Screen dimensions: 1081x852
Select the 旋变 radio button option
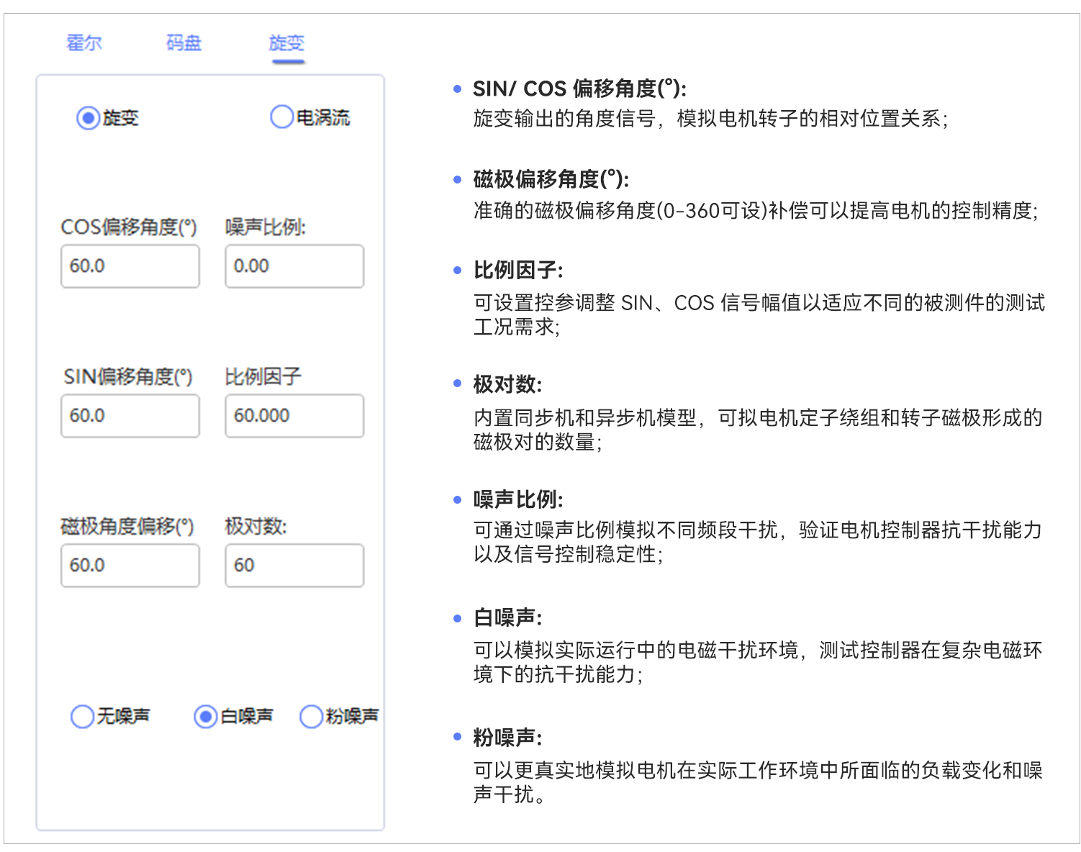tap(88, 118)
